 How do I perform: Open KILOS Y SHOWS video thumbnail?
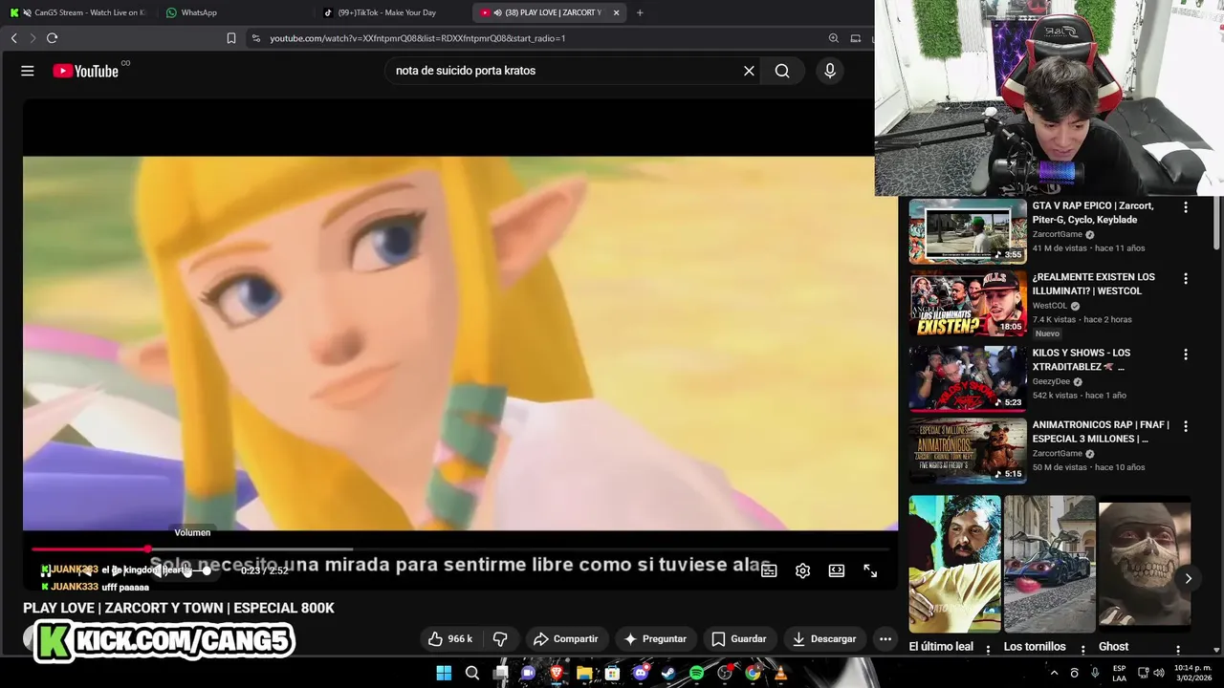(968, 378)
